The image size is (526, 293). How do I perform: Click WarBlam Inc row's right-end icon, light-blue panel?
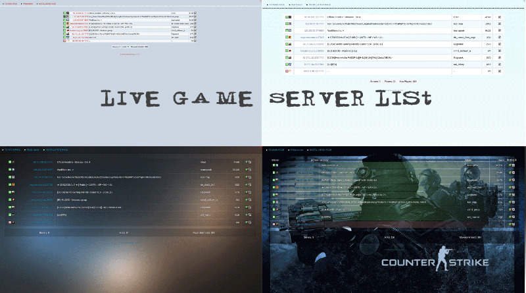click(x=500, y=30)
